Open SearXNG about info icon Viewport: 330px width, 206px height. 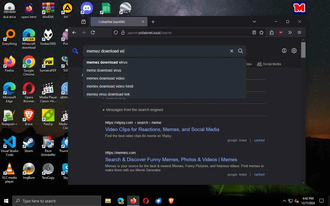(x=284, y=51)
